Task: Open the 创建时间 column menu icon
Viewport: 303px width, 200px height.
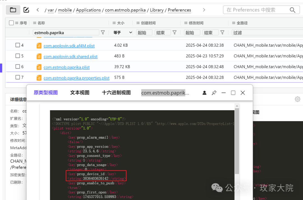Action: 138,23
